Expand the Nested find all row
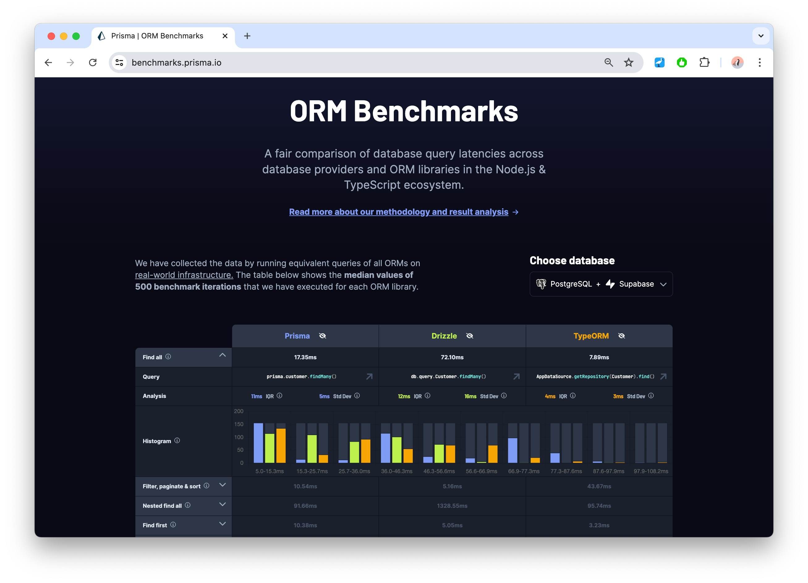Viewport: 808px width, 583px height. [222, 504]
